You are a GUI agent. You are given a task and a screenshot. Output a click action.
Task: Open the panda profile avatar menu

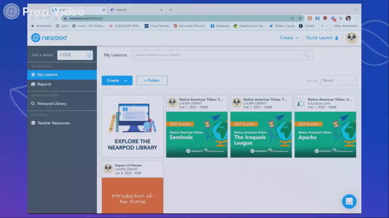352,38
